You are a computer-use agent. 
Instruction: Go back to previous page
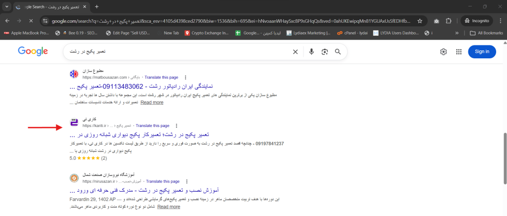pyautogui.click(x=7, y=21)
